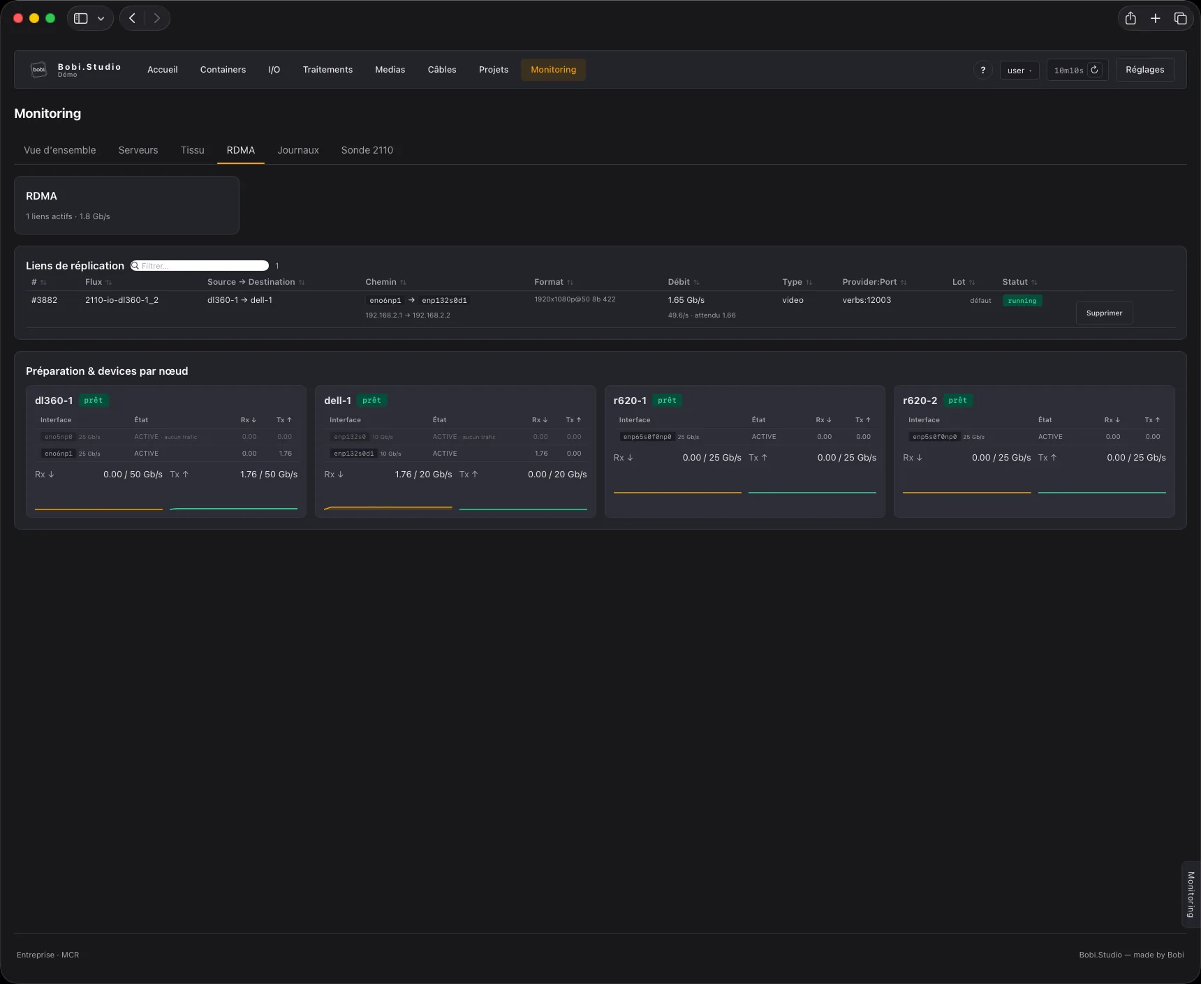The width and height of the screenshot is (1201, 984).
Task: Click the browser share icon
Action: coord(1130,18)
